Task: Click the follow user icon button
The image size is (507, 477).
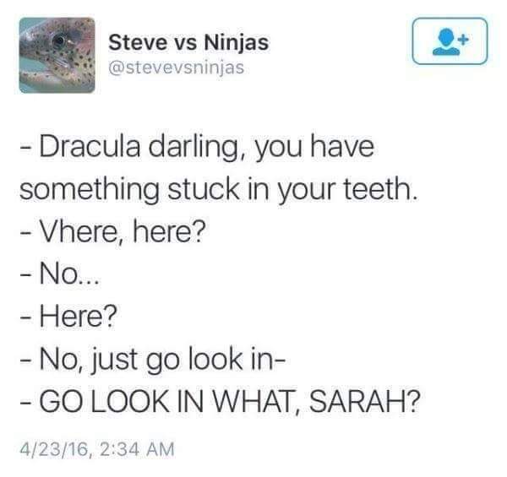Action: (x=450, y=41)
